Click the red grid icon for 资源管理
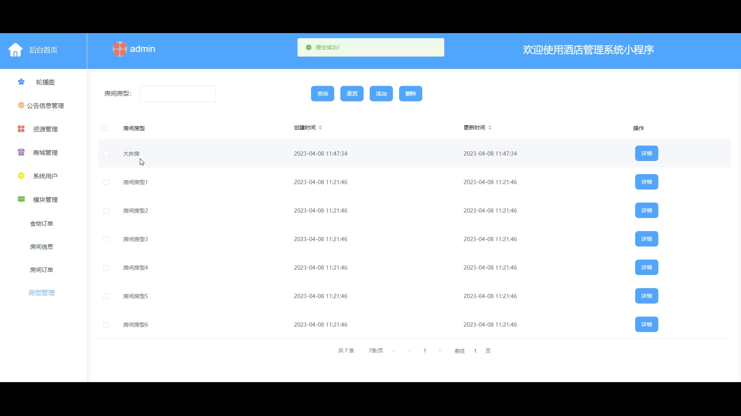Screen dimensions: 741x416 click(21, 129)
